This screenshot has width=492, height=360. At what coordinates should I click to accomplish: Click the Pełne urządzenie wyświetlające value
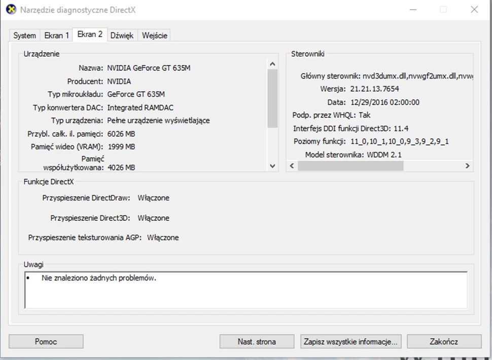click(158, 121)
